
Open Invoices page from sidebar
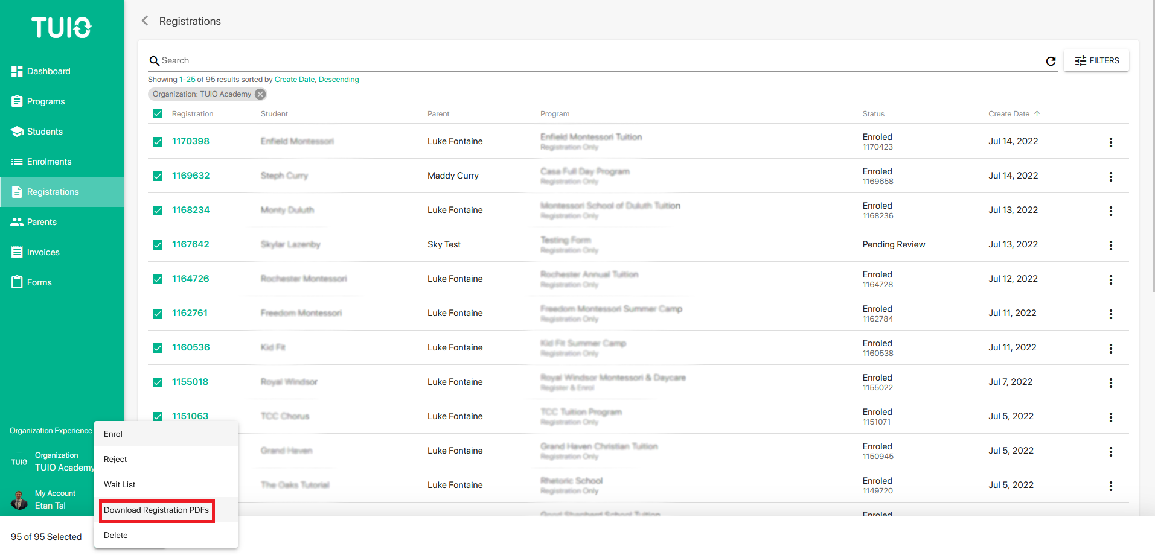pyautogui.click(x=62, y=252)
